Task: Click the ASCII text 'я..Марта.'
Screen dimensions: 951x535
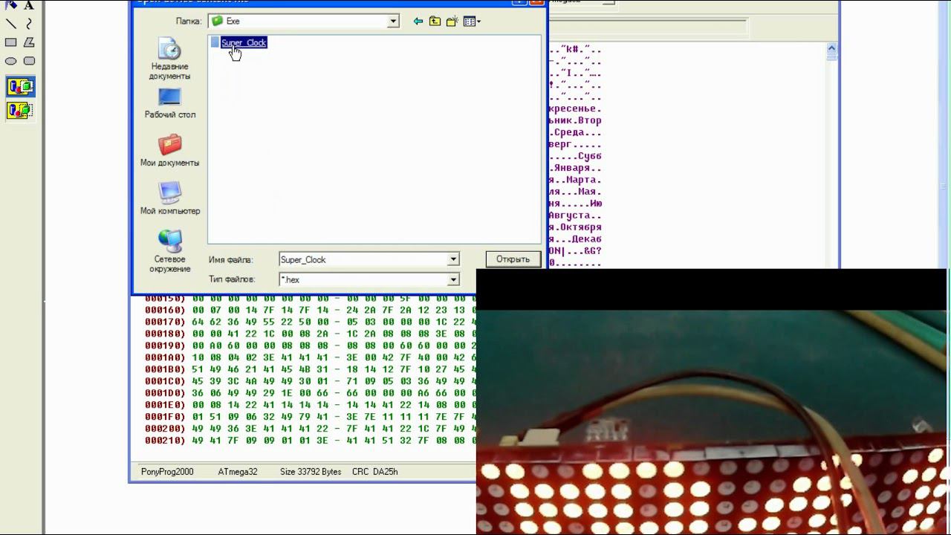Action: tap(575, 180)
